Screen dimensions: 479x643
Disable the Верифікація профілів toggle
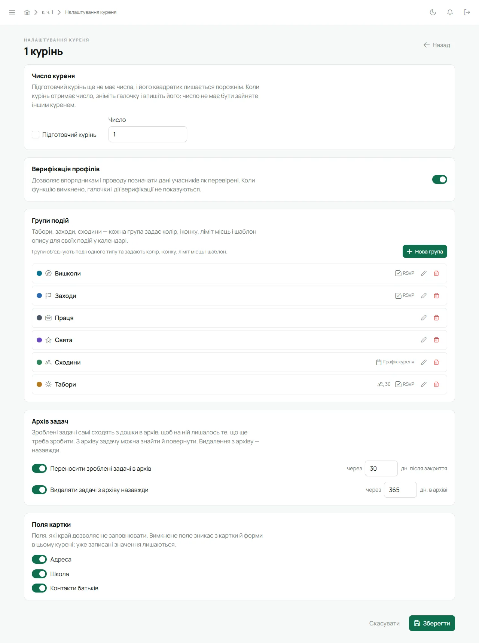click(440, 179)
